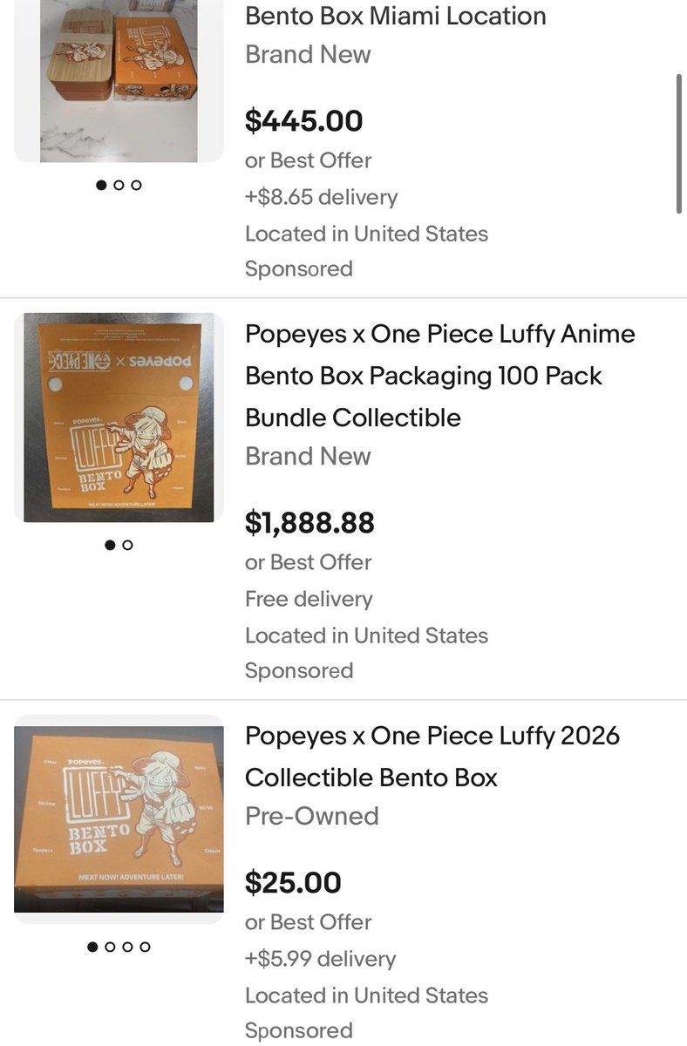687x1046 pixels.
Task: Click the $1,888.88 price
Action: click(x=309, y=523)
